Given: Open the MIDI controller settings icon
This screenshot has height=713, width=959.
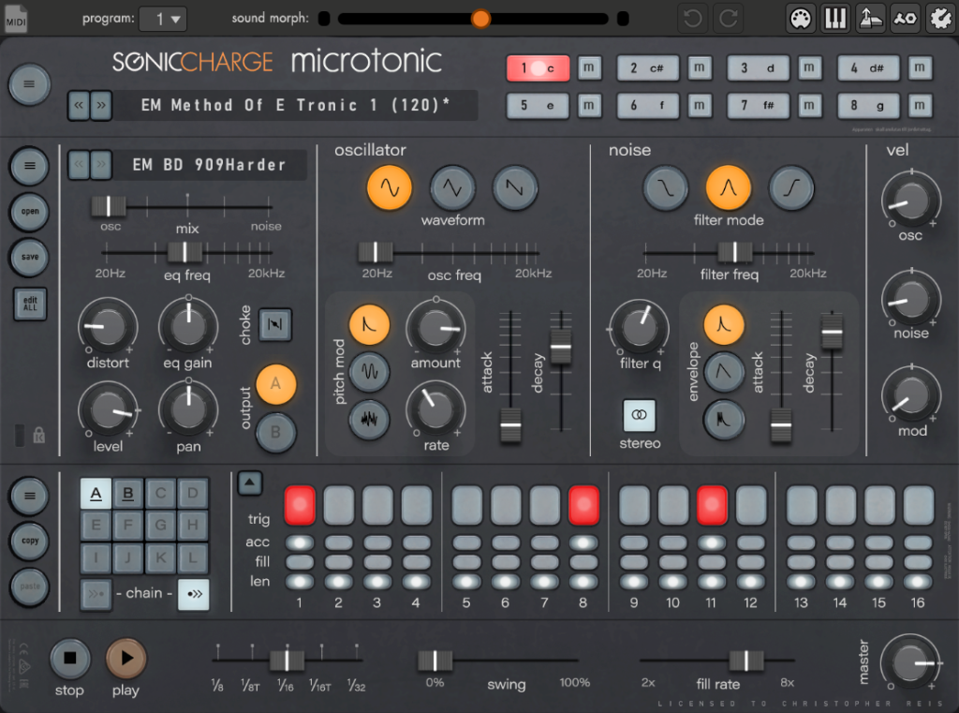Looking at the screenshot, I should tap(800, 19).
